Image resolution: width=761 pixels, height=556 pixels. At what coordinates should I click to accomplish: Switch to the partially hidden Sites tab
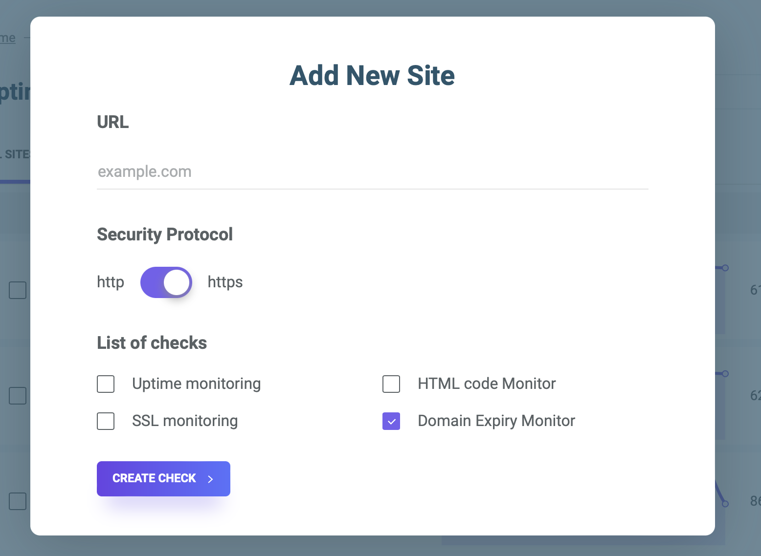pyautogui.click(x=16, y=154)
